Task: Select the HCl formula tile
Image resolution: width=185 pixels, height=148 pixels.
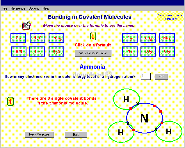Action: point(19,51)
